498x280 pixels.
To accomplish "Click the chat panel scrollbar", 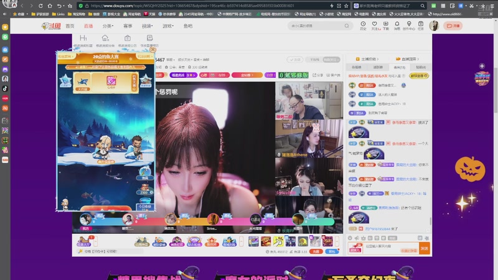I will pos(431,221).
